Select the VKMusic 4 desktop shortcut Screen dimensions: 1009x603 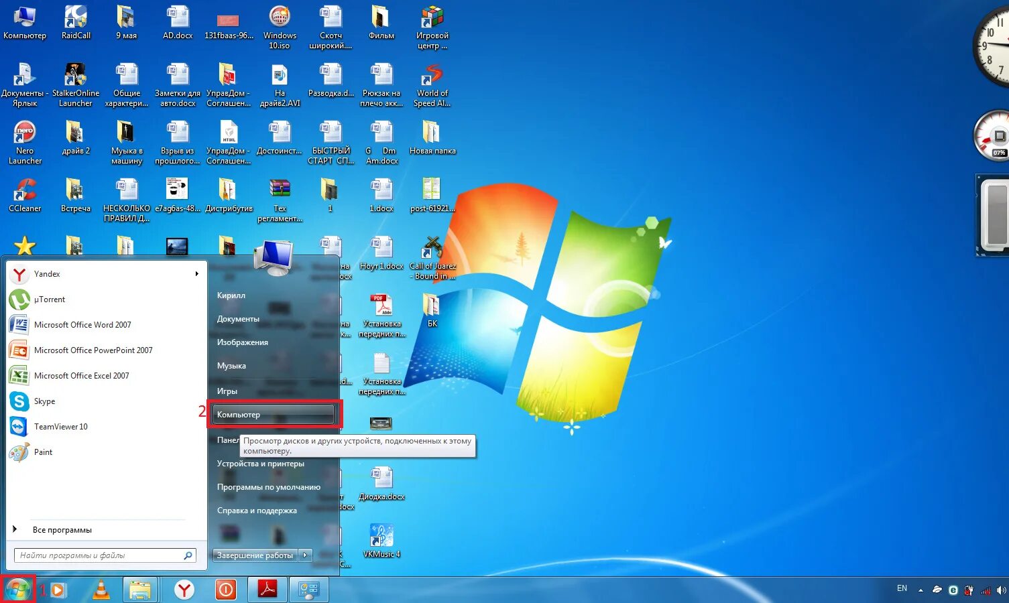(381, 541)
